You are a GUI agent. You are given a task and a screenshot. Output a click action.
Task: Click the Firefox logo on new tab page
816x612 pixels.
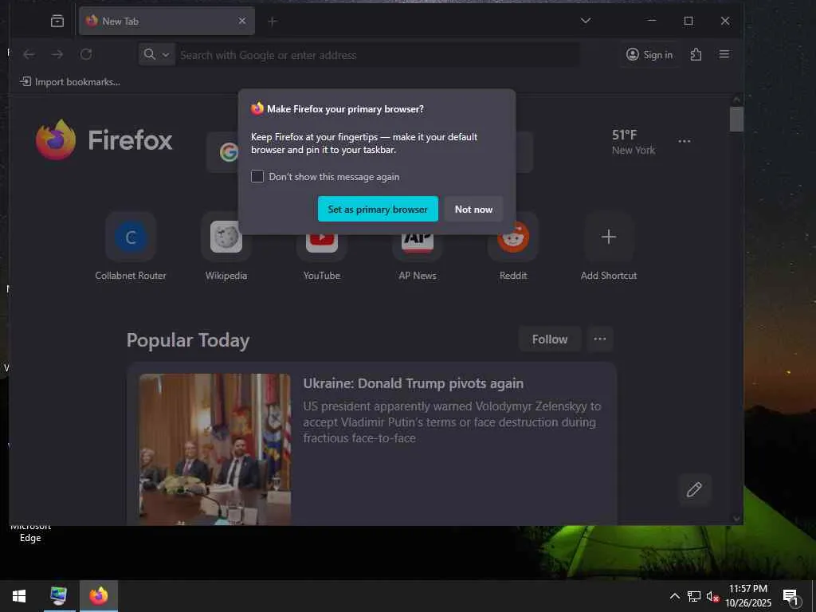point(104,140)
